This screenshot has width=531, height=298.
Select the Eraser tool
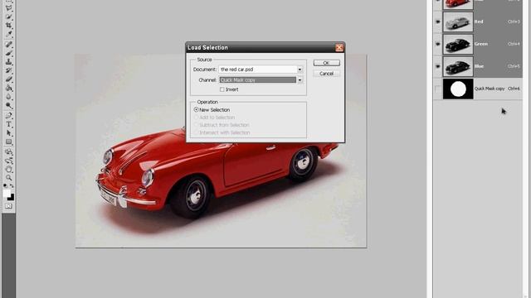point(9,79)
